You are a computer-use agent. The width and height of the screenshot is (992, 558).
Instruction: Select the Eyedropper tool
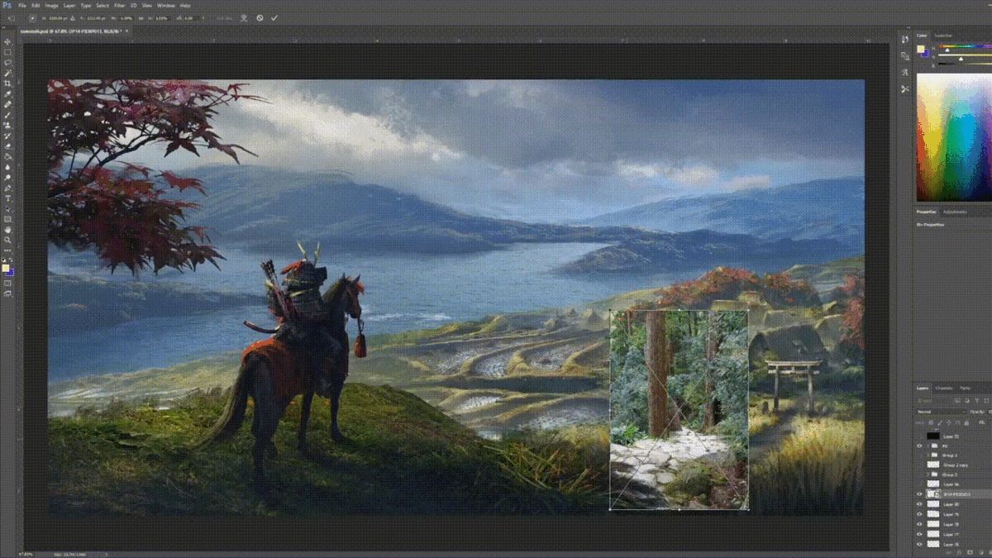[x=8, y=93]
